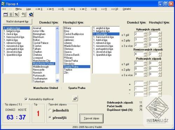Maximize the Tipzap 4 window

coord(166,4)
